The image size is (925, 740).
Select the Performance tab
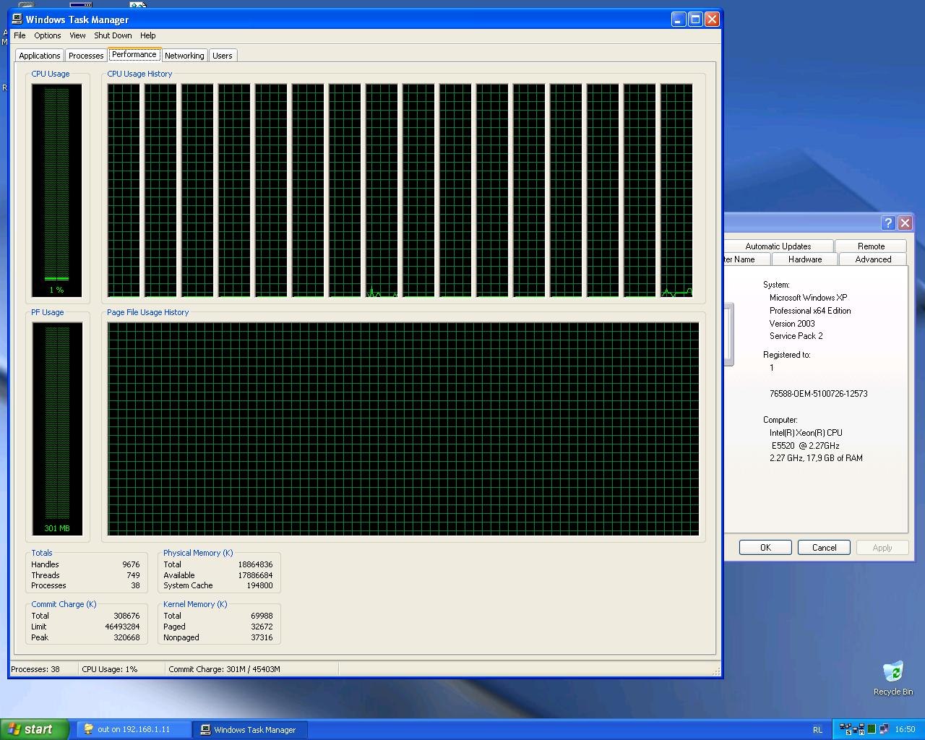coord(134,54)
